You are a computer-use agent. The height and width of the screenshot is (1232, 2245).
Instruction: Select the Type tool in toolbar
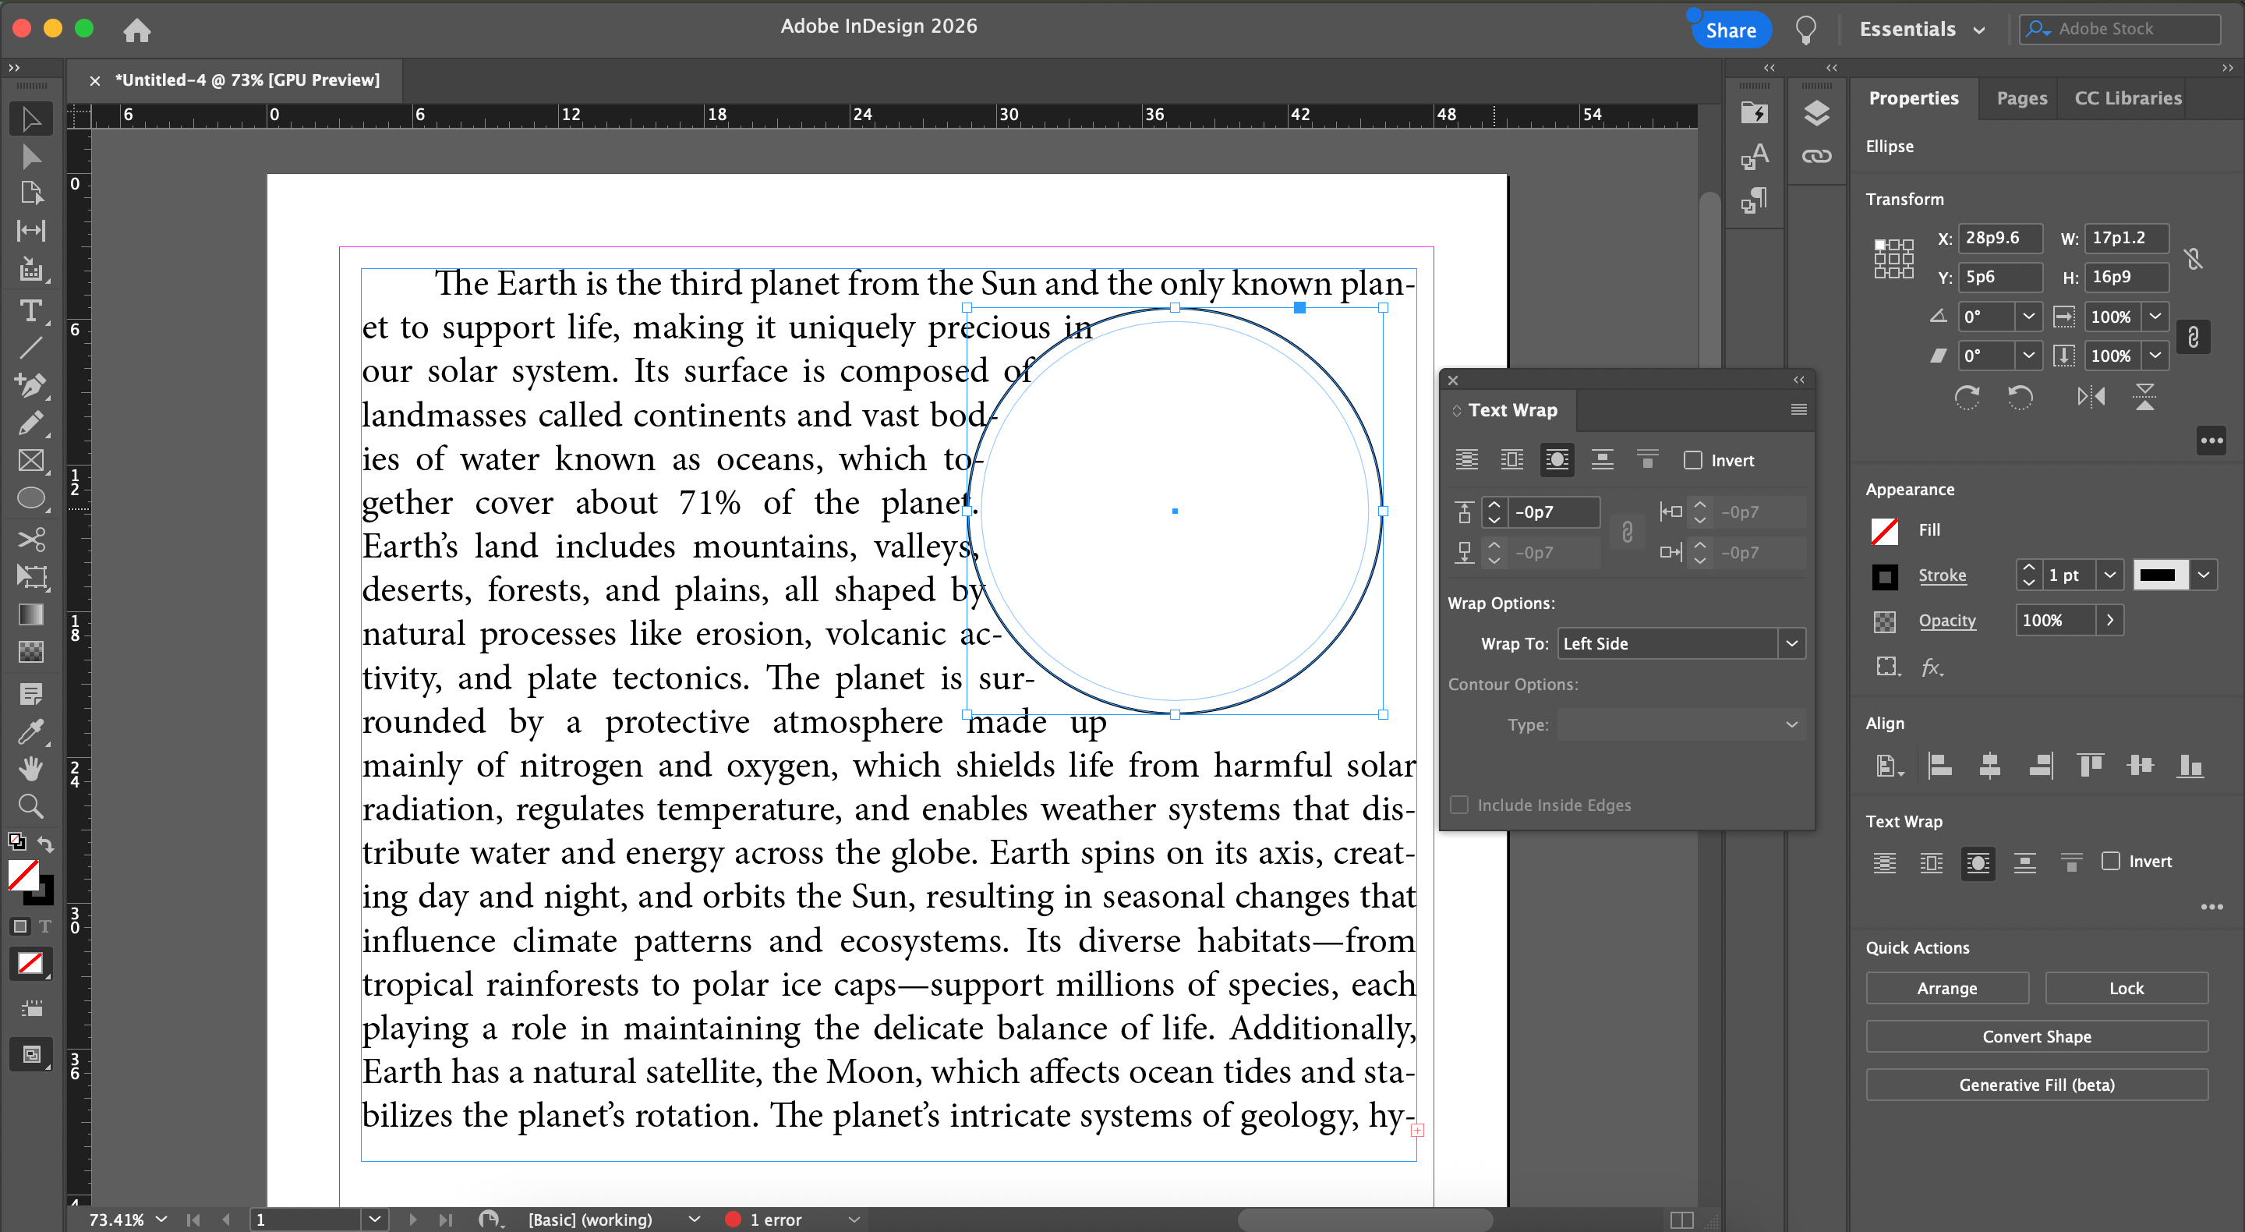[x=30, y=310]
